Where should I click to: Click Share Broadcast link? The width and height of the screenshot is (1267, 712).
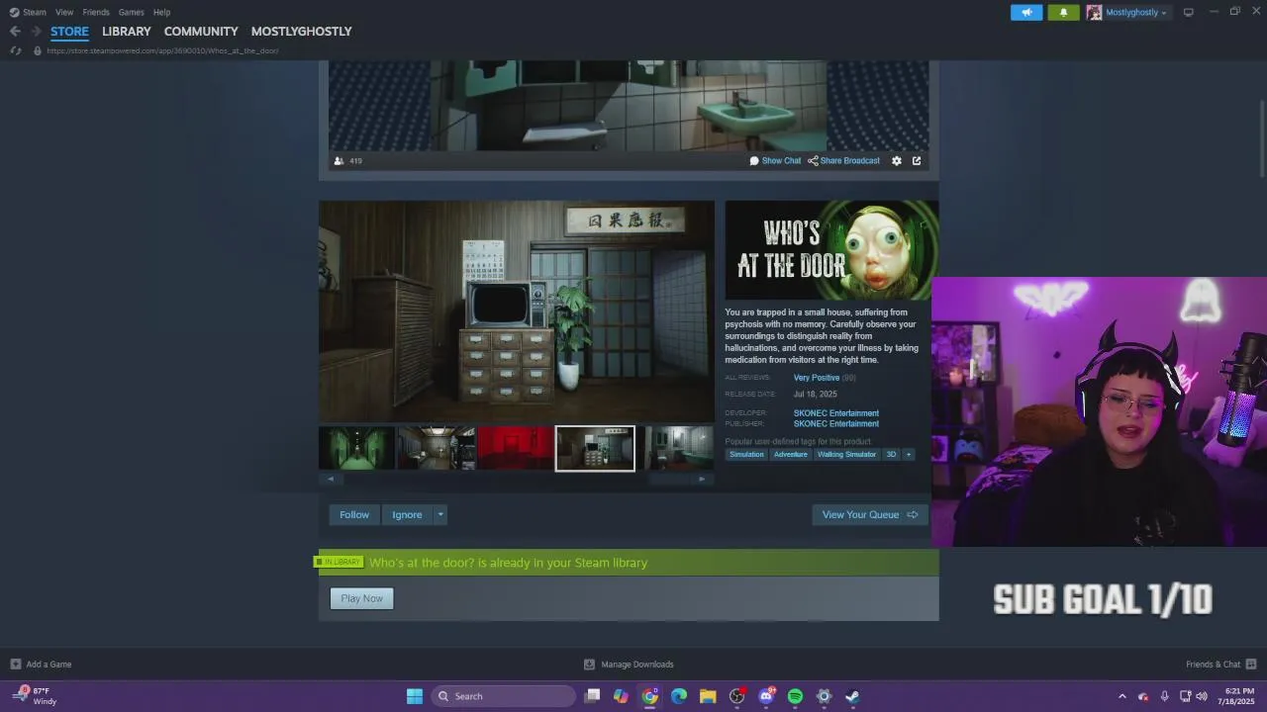pyautogui.click(x=843, y=160)
